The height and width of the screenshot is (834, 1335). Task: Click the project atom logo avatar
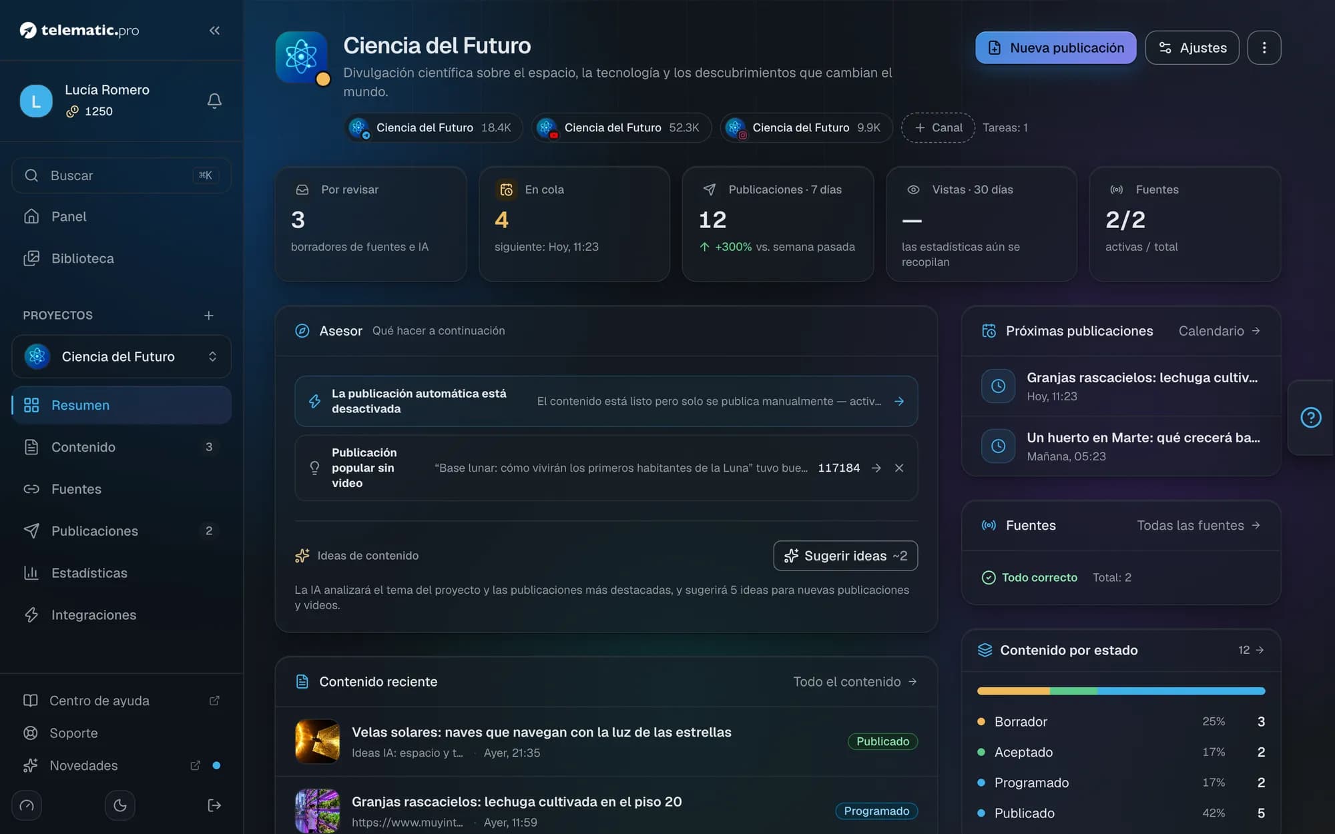point(302,57)
